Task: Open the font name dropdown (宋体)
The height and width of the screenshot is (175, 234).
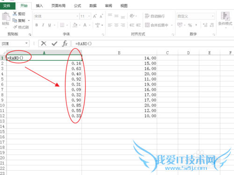Action: tap(77, 16)
